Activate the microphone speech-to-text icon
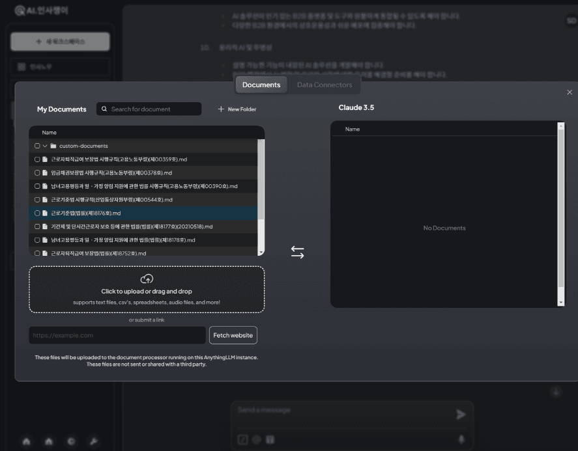 pyautogui.click(x=460, y=439)
